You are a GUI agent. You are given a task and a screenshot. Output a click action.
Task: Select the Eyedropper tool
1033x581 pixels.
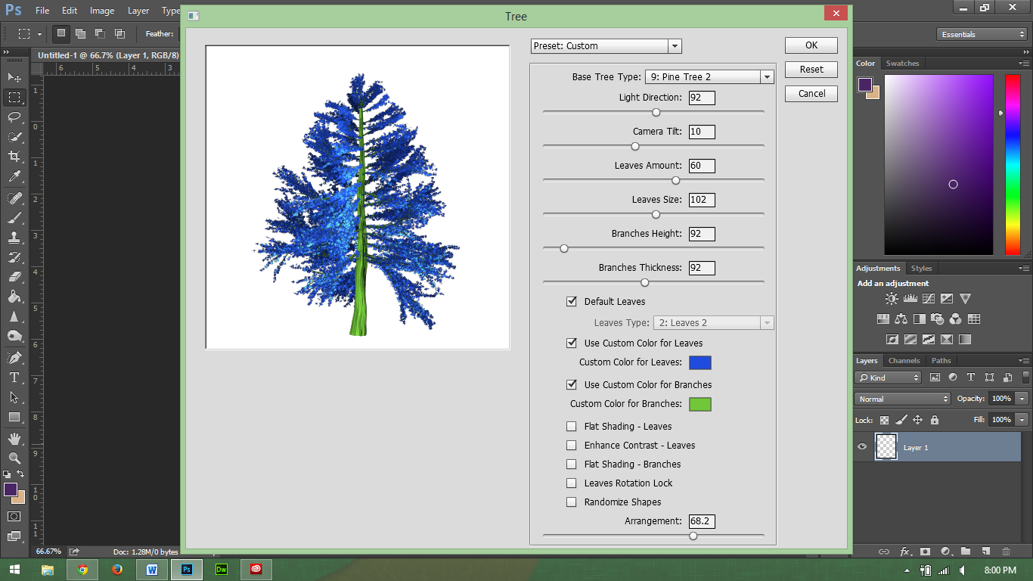click(x=14, y=176)
